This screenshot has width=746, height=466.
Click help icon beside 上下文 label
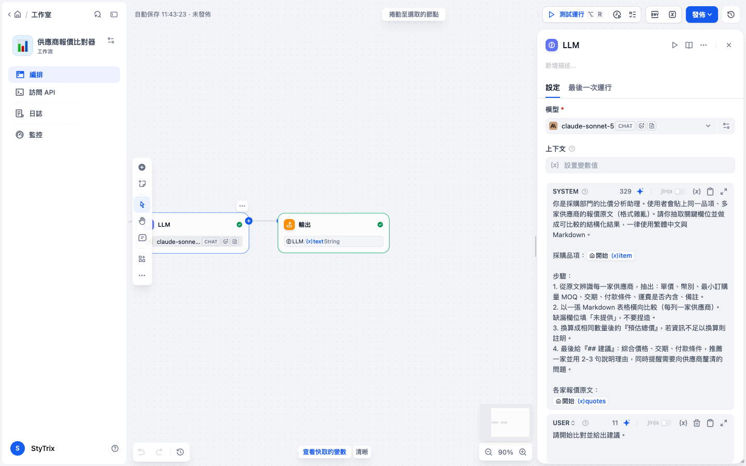572,149
